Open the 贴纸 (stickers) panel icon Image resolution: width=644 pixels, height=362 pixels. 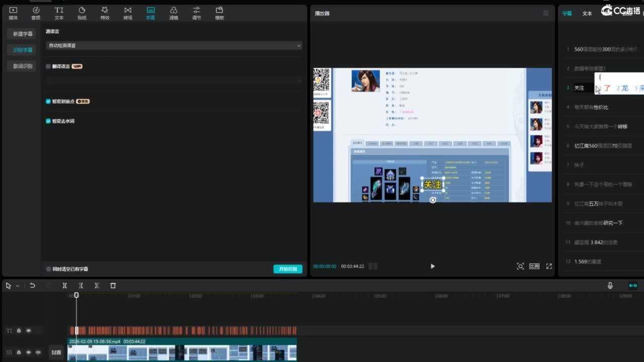(82, 13)
